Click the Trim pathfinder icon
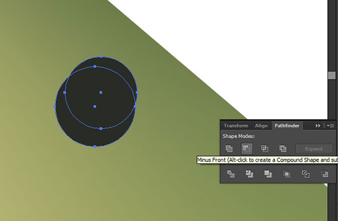 249,174
